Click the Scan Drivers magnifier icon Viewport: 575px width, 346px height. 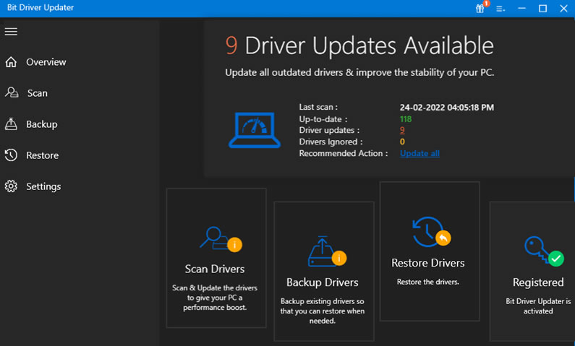click(221, 239)
